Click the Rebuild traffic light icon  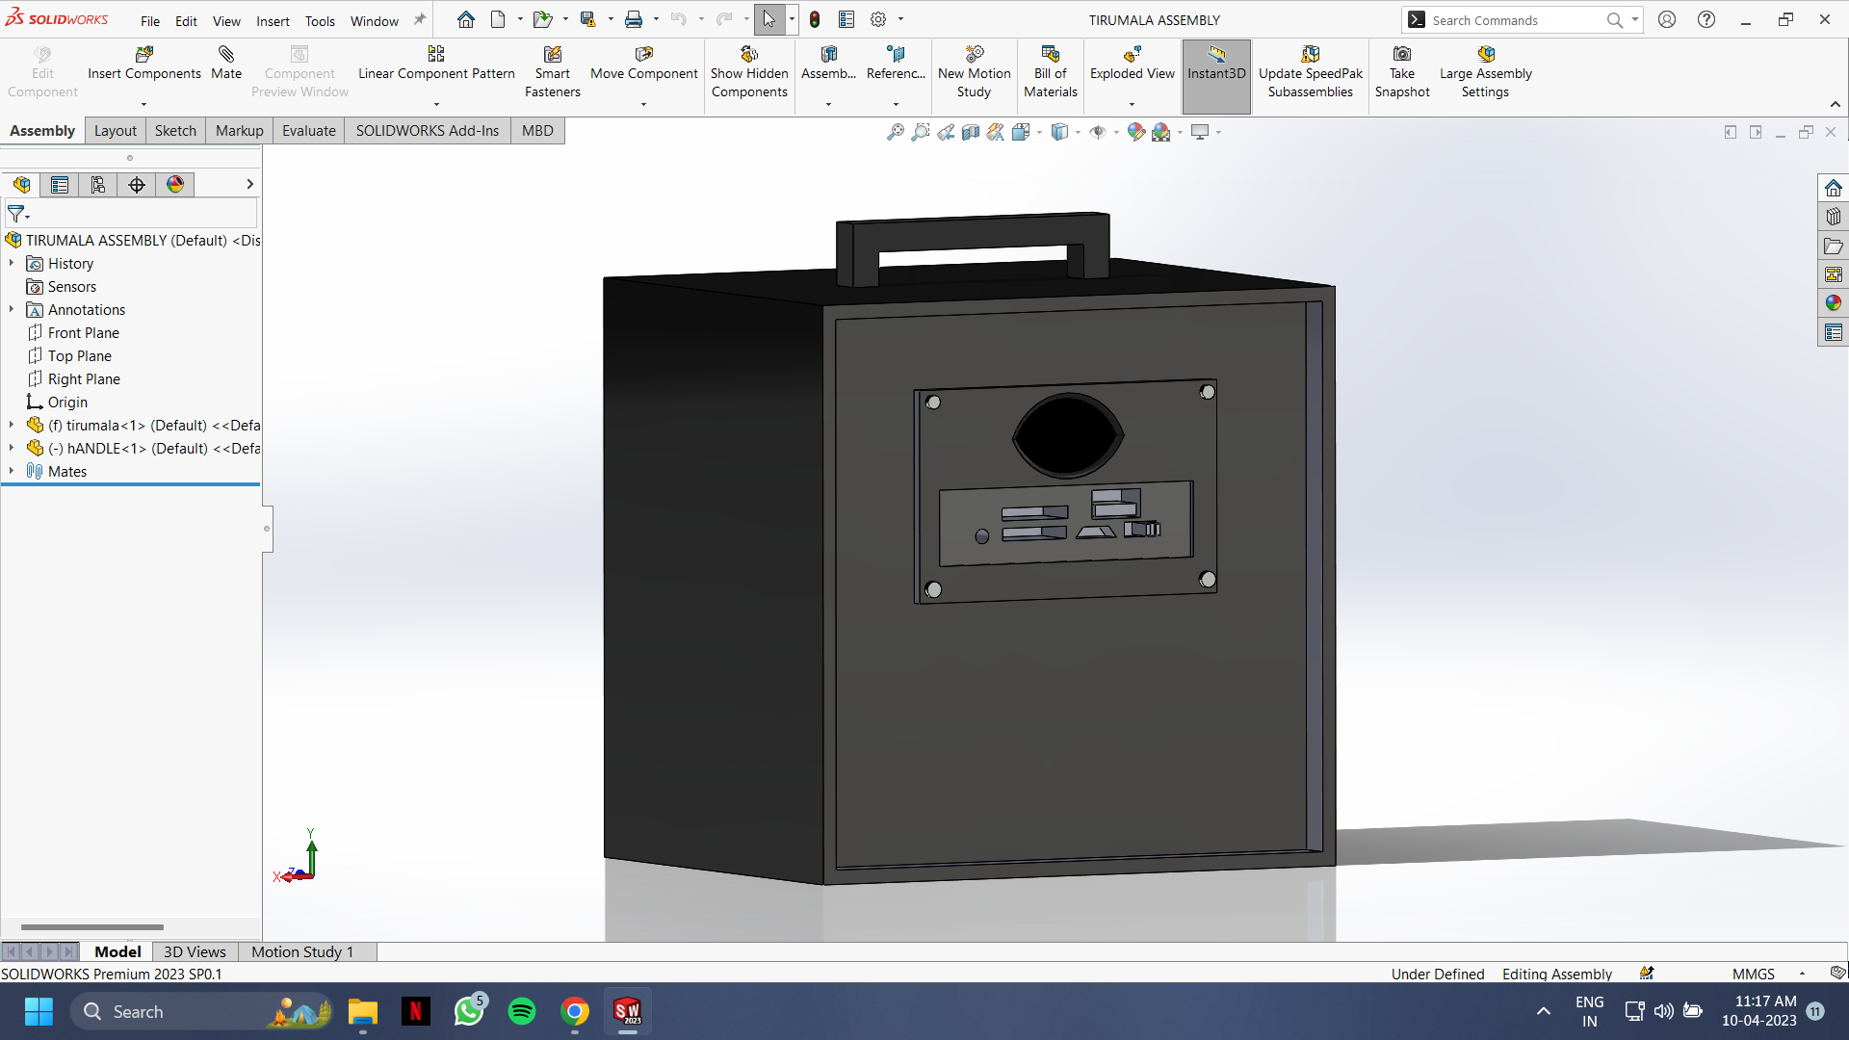(815, 19)
